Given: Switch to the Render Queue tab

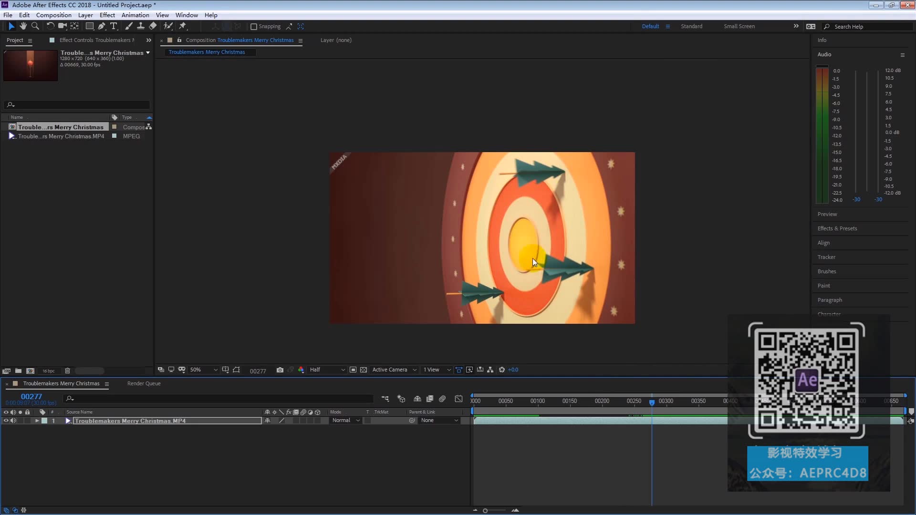Looking at the screenshot, I should (144, 383).
